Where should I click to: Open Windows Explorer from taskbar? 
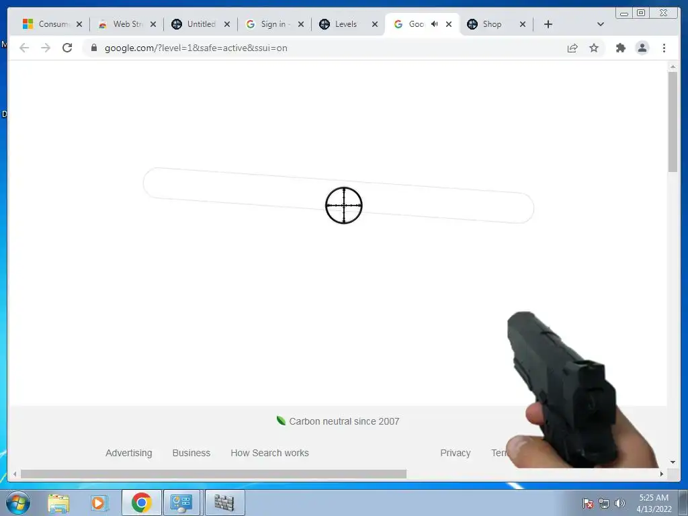pyautogui.click(x=58, y=503)
